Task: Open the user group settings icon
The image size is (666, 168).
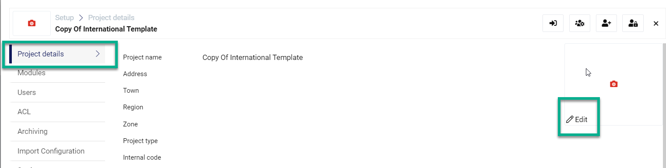Action: pyautogui.click(x=580, y=24)
